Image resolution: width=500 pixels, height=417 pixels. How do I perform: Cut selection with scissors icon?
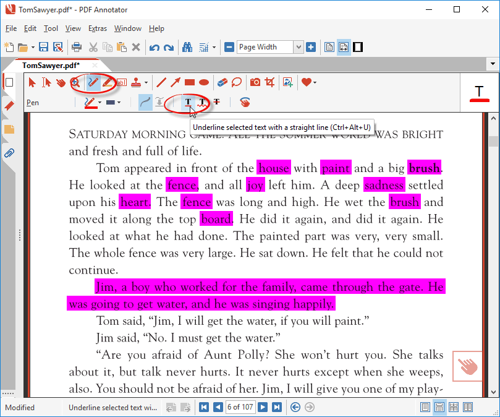pos(93,47)
